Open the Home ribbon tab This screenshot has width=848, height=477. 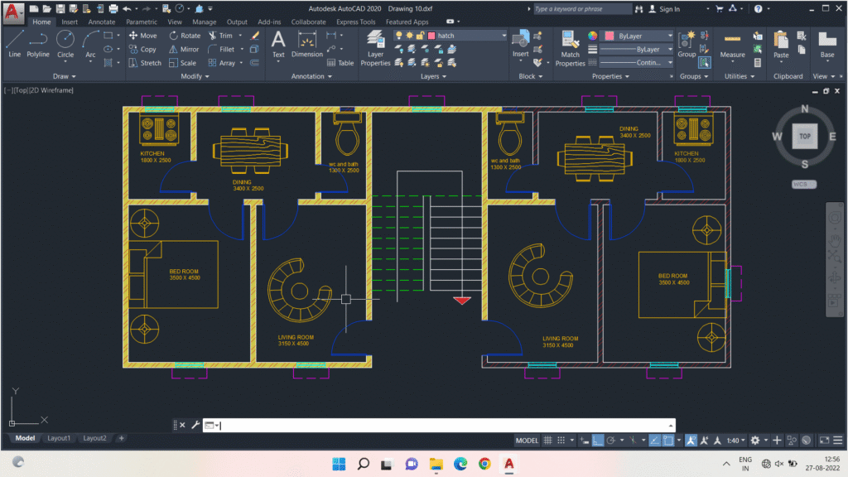point(41,22)
